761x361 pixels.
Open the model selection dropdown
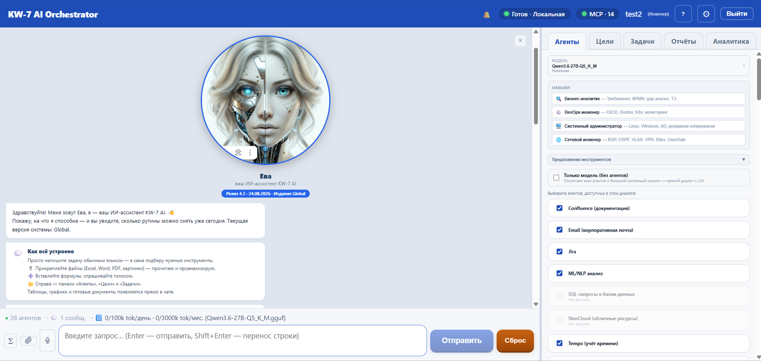click(648, 66)
